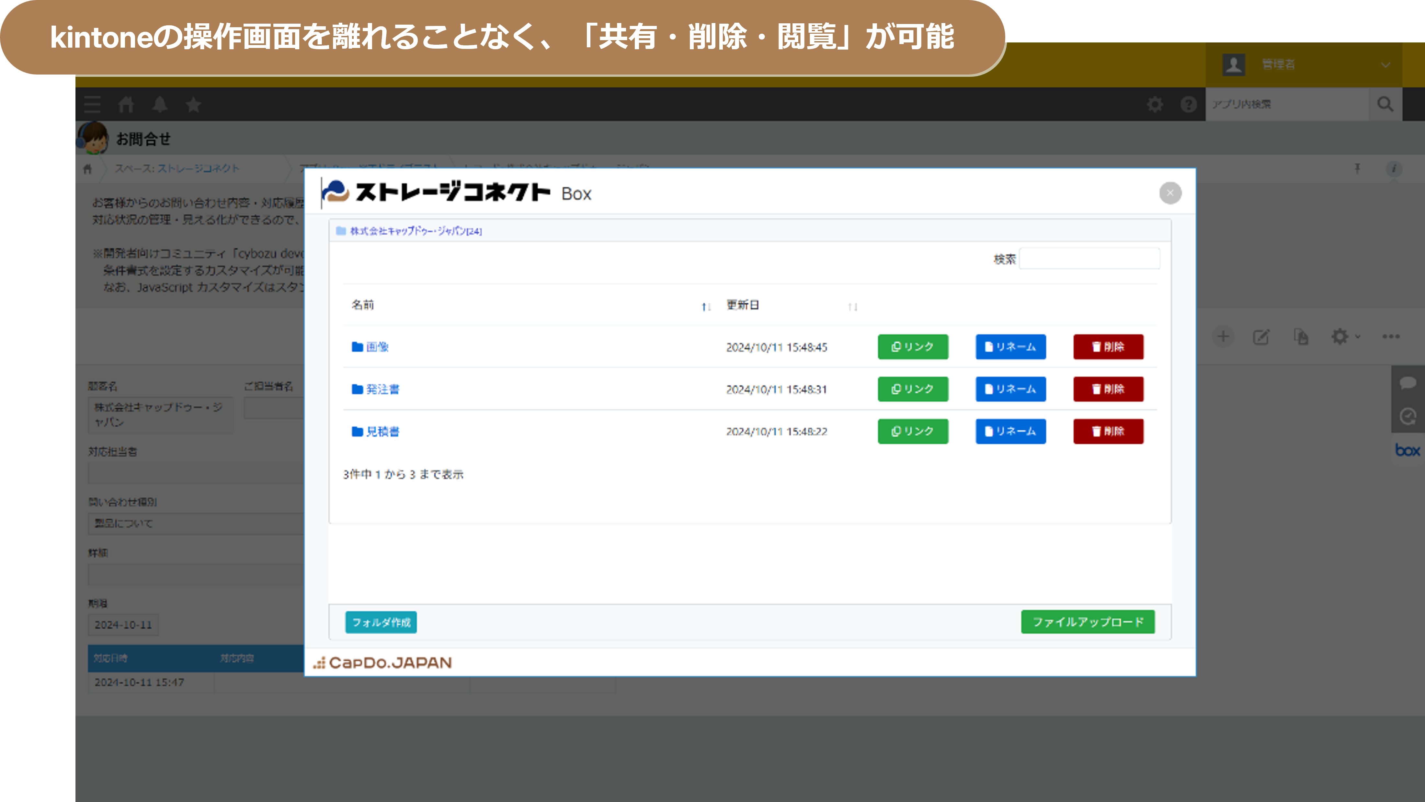This screenshot has width=1425, height=802.
Task: Click リンク button for 見積書 folder
Action: (913, 431)
